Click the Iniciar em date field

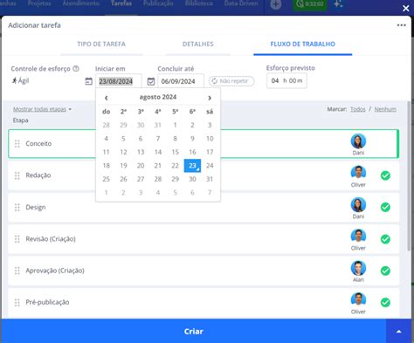(119, 81)
